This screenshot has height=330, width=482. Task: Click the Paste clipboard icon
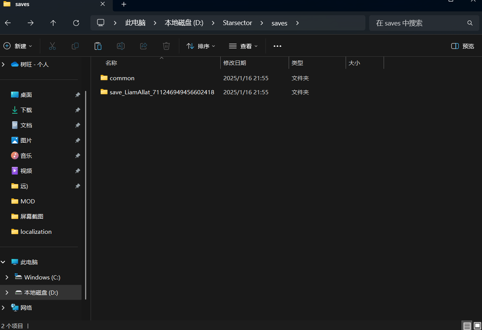(x=98, y=46)
